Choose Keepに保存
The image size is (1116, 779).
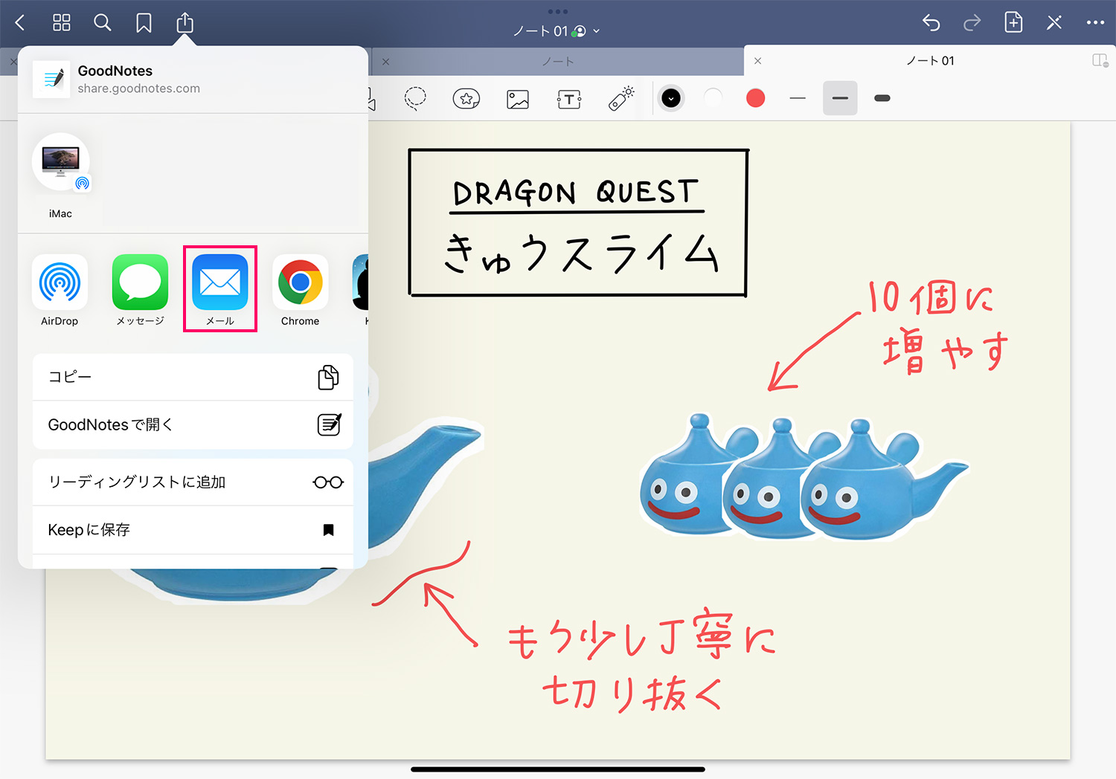(193, 530)
